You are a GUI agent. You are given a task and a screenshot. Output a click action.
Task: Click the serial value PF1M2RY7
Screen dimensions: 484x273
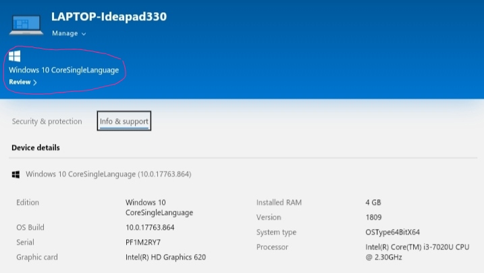(x=143, y=243)
